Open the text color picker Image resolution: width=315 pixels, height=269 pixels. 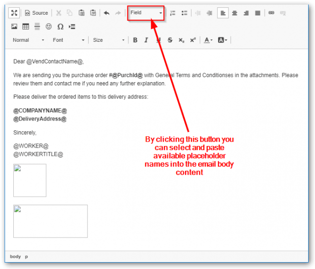click(208, 40)
